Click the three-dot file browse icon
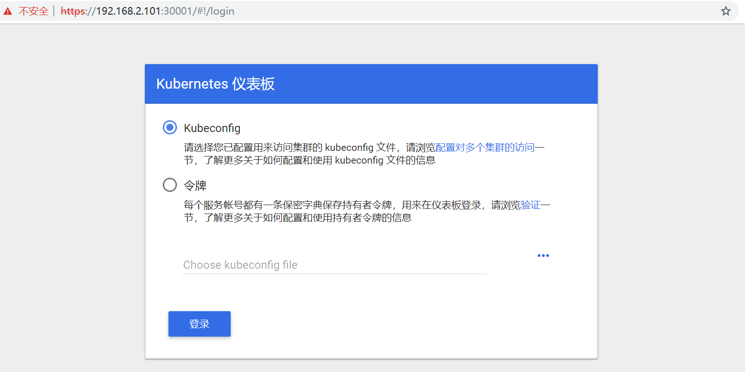The width and height of the screenshot is (745, 372). [543, 256]
